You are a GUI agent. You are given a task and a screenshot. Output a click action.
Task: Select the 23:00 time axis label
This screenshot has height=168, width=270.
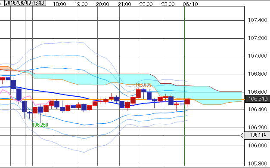(x=168, y=4)
